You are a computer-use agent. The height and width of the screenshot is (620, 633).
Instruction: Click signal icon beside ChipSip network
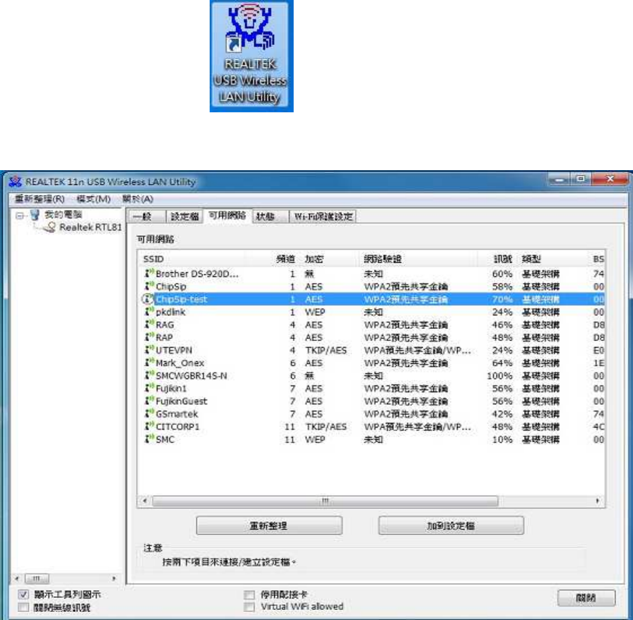point(149,286)
